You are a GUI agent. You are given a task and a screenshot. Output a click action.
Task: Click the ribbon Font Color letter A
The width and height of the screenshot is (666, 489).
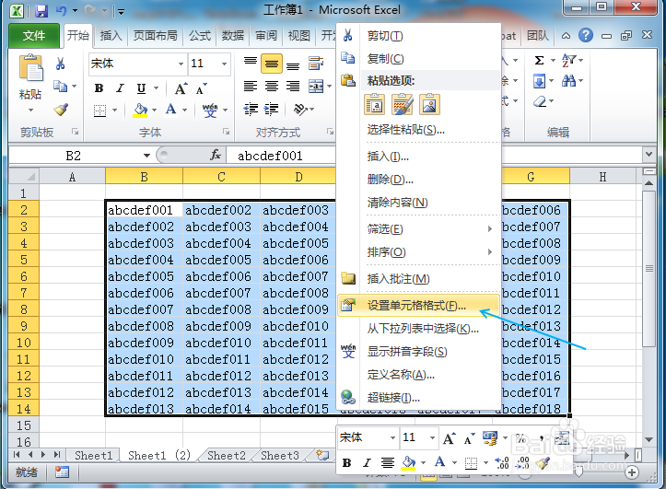170,110
